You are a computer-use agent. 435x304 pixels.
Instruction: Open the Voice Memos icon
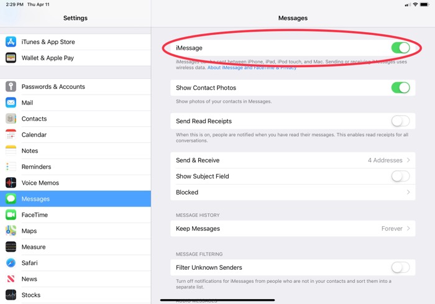(x=11, y=183)
